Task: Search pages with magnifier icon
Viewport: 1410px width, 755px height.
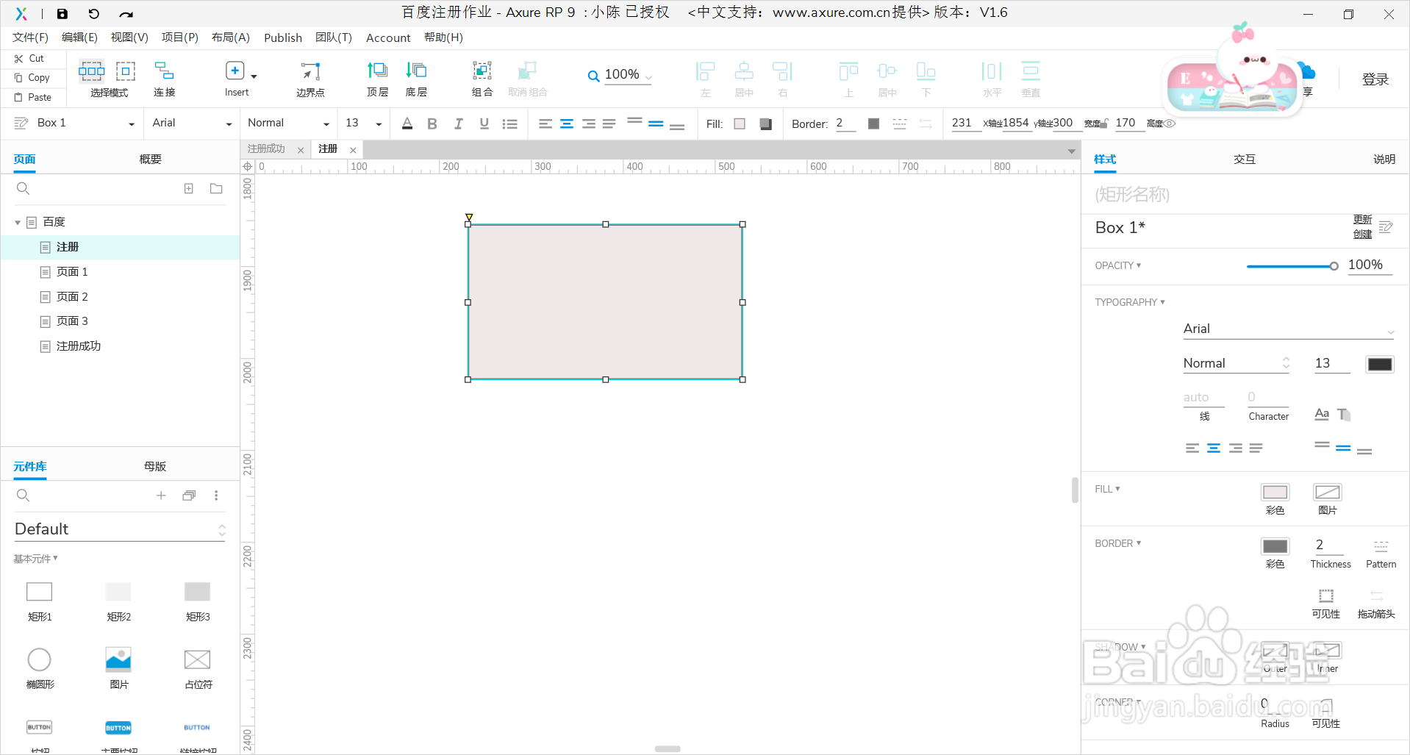Action: [x=24, y=189]
